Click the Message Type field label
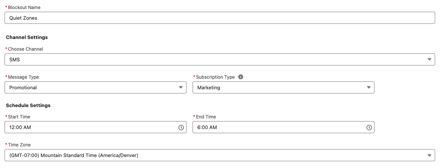The width and height of the screenshot is (445, 168). pos(24,77)
